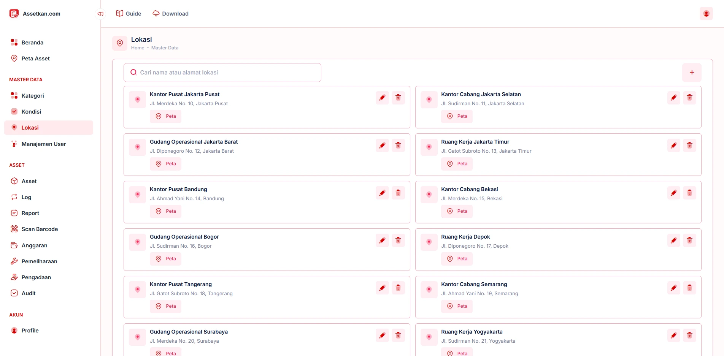Delete Ruang Kerja Jakarta Timur location
The width and height of the screenshot is (724, 356).
coord(689,146)
